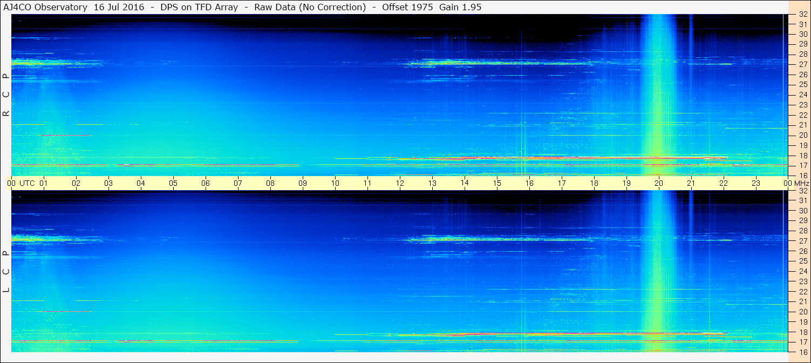This screenshot has width=811, height=363.
Task: Select the 02 hour tick on time axis
Action: pyautogui.click(x=76, y=183)
